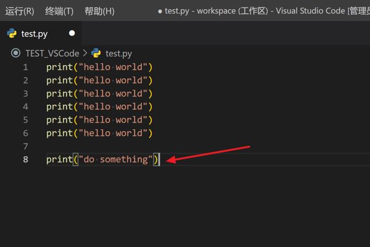Click the breadcrumb chevron after TEST_VSCode
Image resolution: width=370 pixels, height=247 pixels.
coord(85,54)
